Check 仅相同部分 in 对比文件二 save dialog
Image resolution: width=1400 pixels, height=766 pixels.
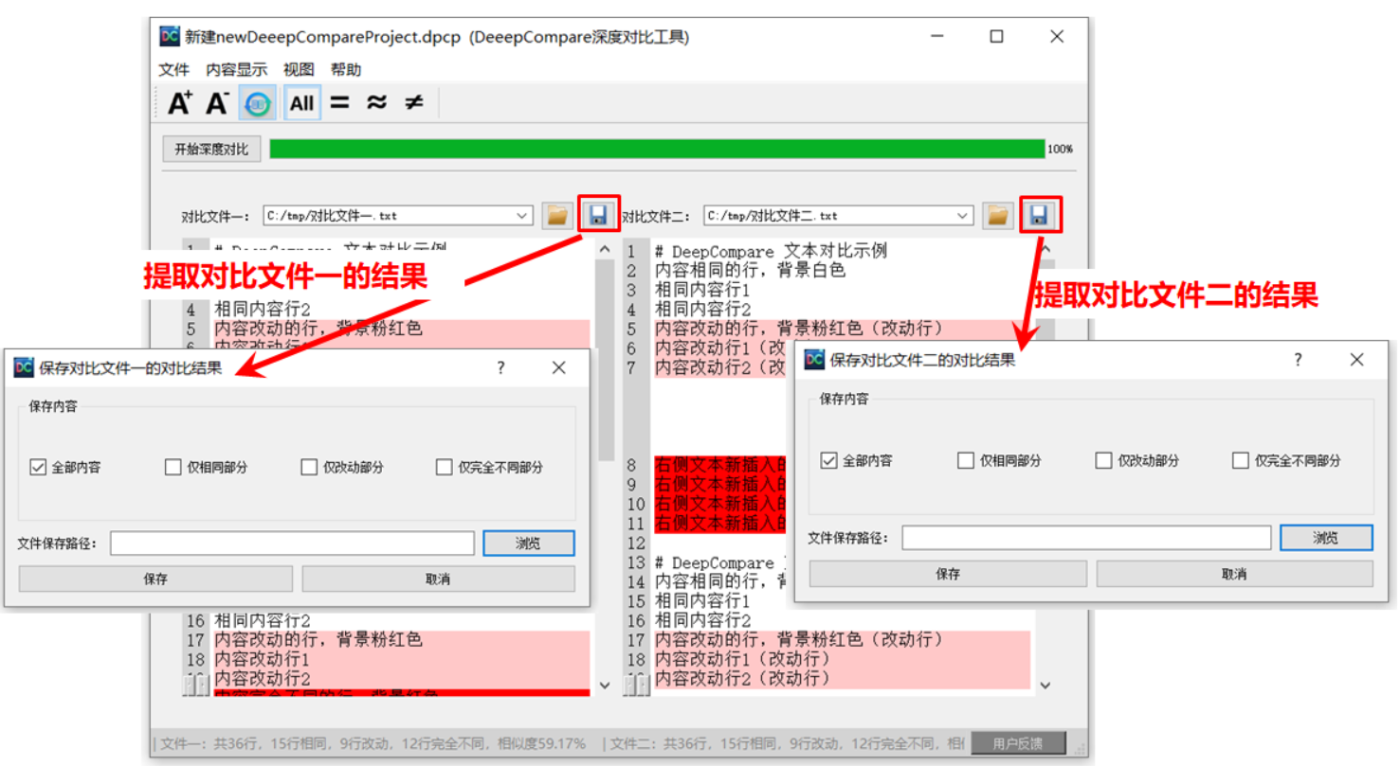point(966,461)
